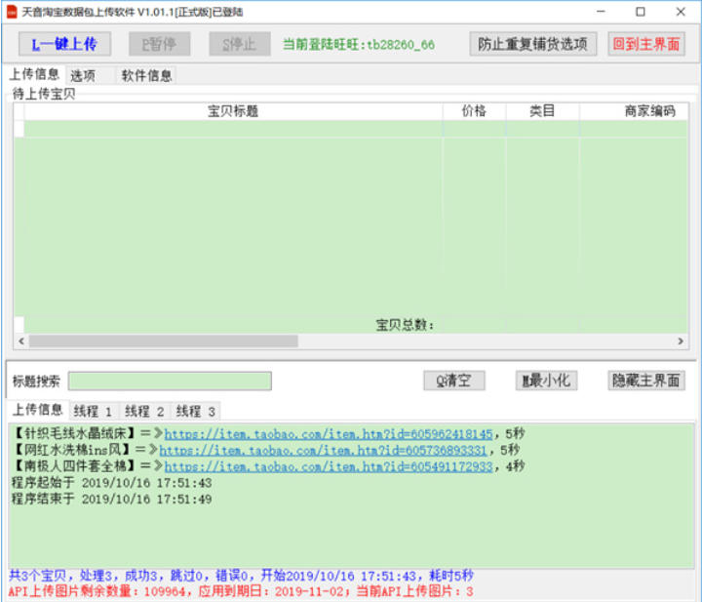Click the 隐藏主界面 button
702x602 pixels.
(645, 381)
